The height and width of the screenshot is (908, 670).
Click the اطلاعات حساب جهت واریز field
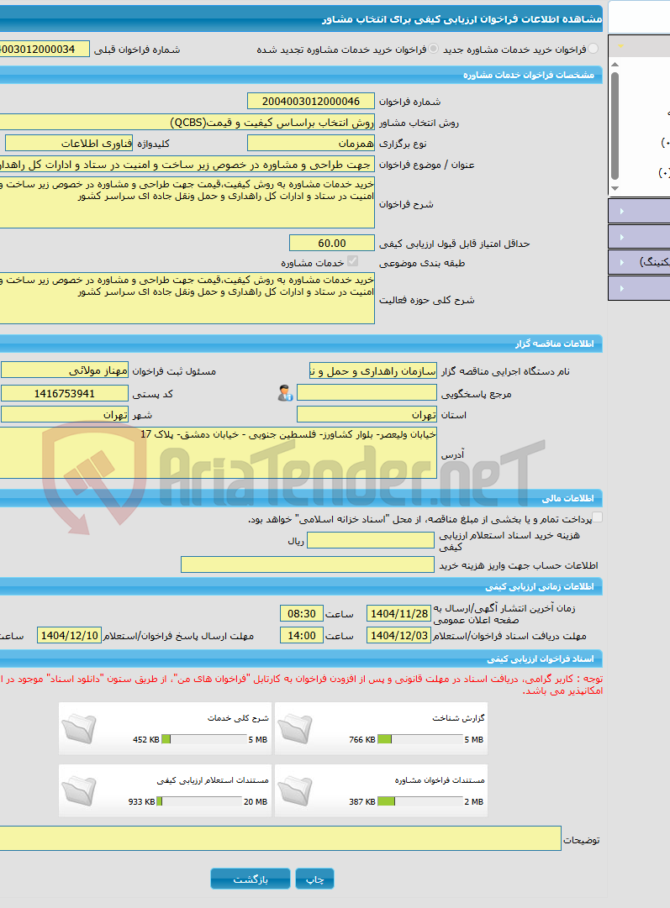tap(307, 564)
